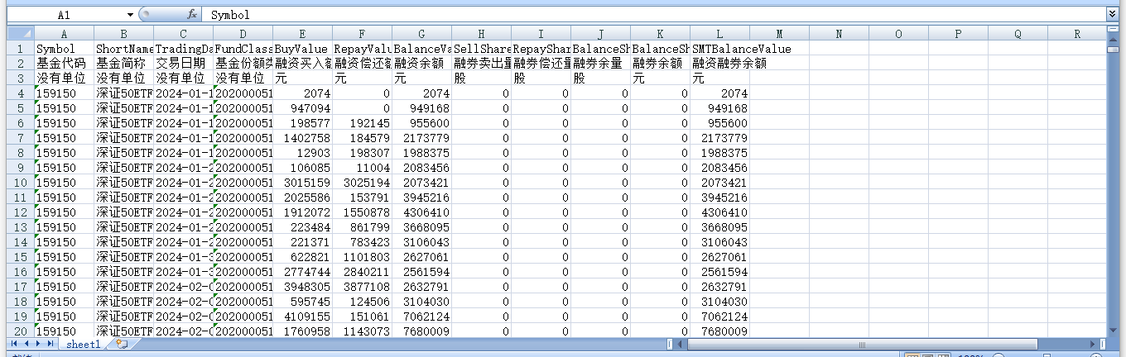Image resolution: width=1126 pixels, height=357 pixels.
Task: Select the row 20 header
Action: [x=21, y=331]
